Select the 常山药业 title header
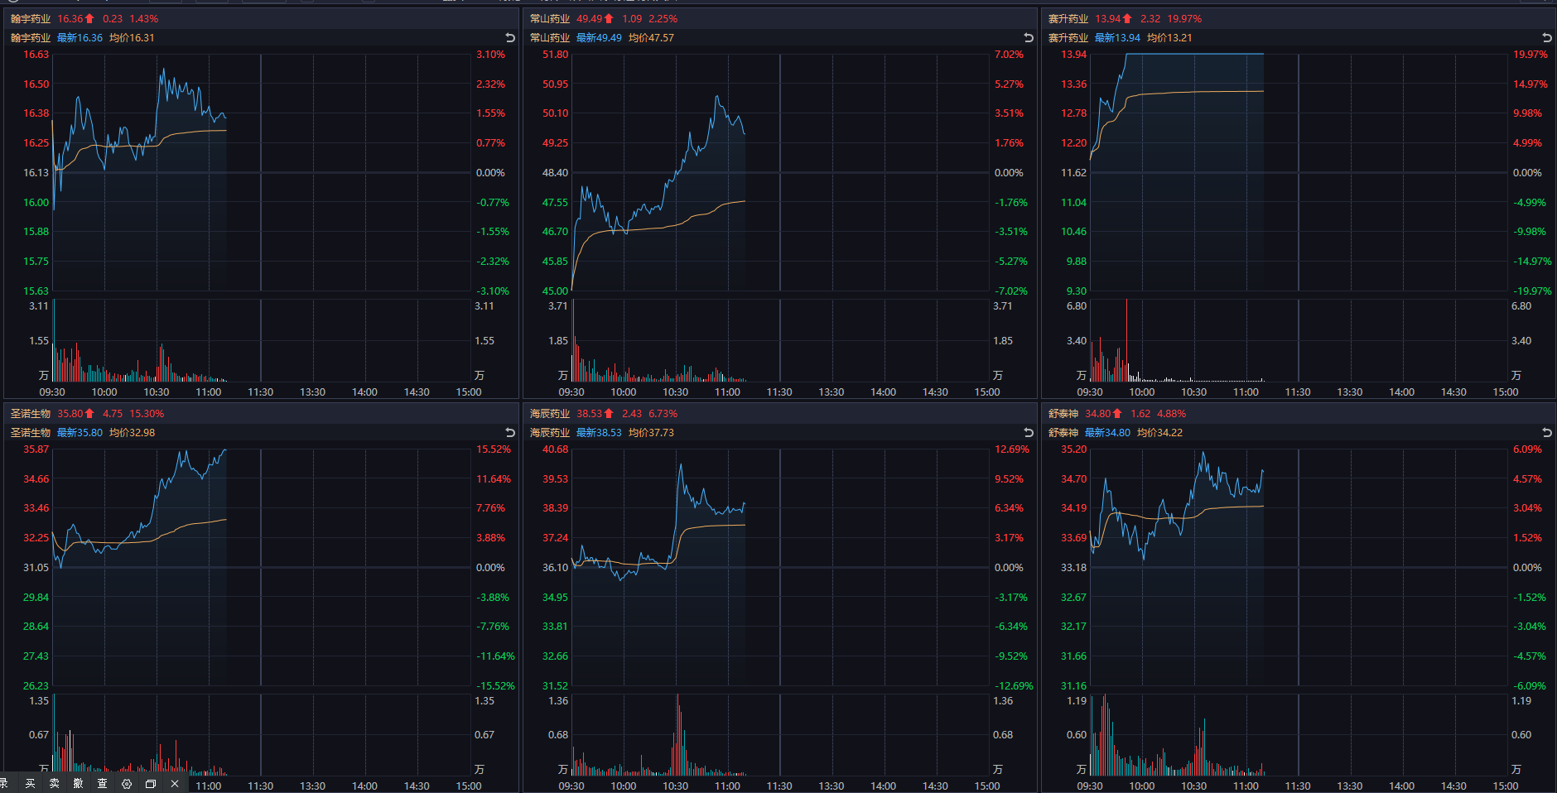The height and width of the screenshot is (793, 1557). [x=550, y=19]
